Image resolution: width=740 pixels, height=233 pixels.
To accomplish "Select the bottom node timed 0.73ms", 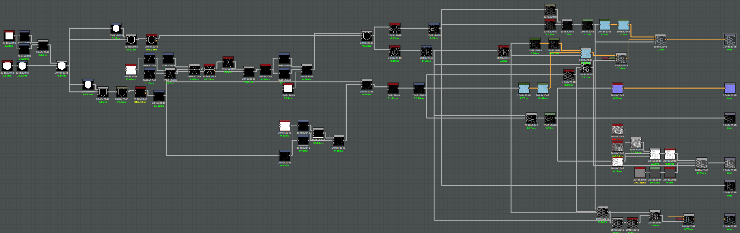I will pyautogui.click(x=688, y=220).
